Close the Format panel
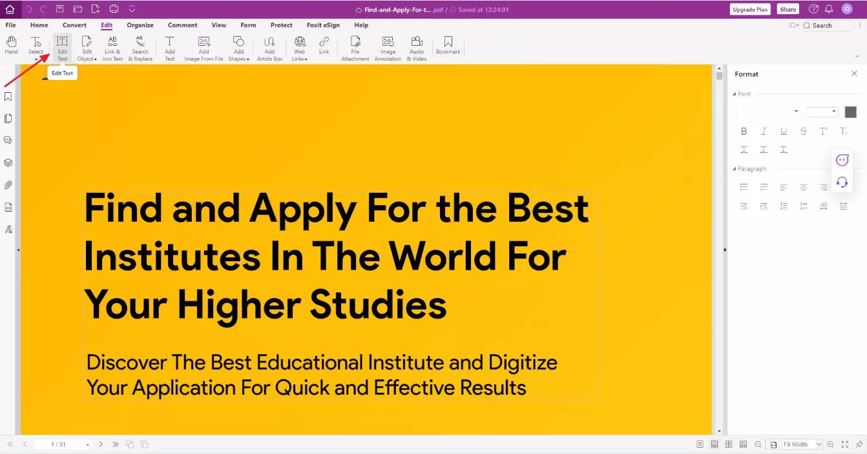Image resolution: width=867 pixels, height=454 pixels. pos(854,74)
